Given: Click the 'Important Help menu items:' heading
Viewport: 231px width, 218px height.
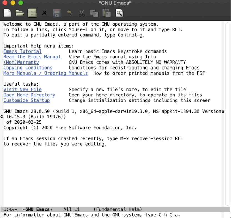Looking at the screenshot, I should [39, 46].
